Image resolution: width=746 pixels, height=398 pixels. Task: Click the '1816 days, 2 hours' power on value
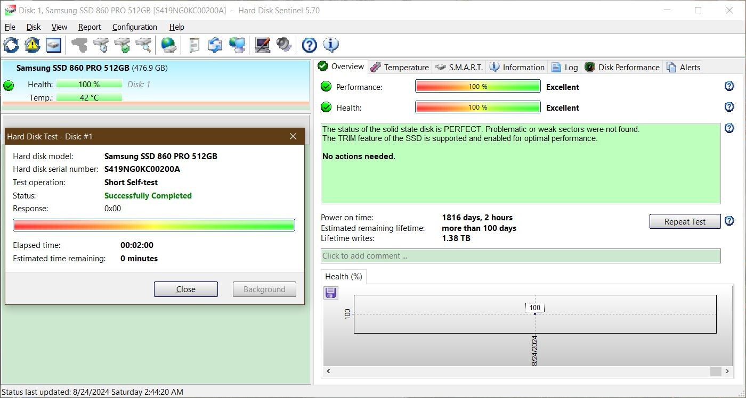tap(477, 217)
